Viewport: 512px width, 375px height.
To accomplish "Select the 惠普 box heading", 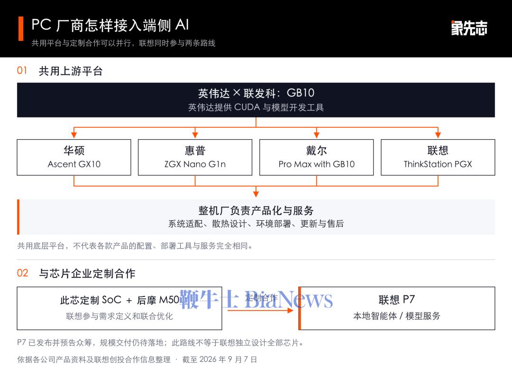I will (x=195, y=150).
